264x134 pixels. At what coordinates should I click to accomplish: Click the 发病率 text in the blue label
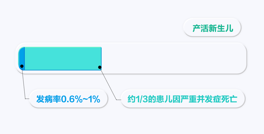tap(49, 99)
